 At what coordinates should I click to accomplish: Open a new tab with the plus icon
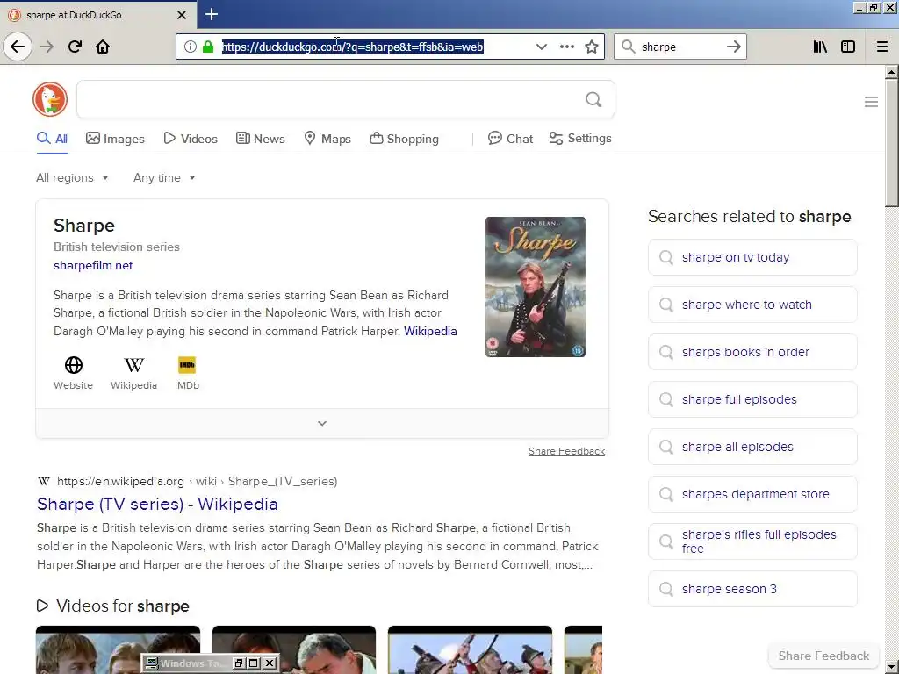[x=211, y=14]
